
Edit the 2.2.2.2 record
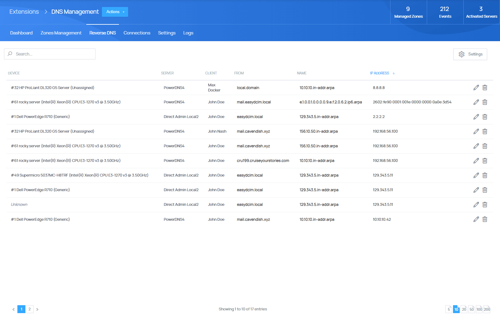point(476,117)
